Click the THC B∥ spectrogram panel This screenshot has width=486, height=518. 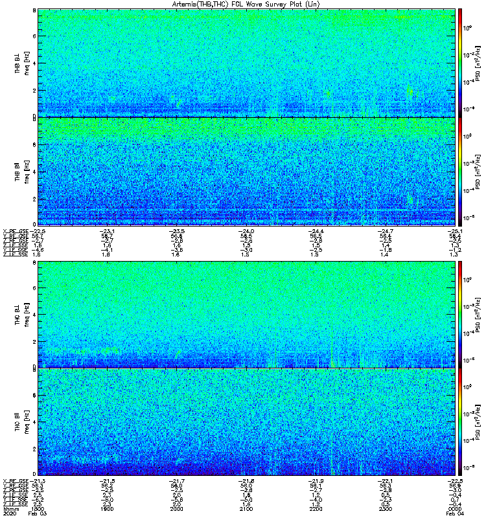coord(246,422)
